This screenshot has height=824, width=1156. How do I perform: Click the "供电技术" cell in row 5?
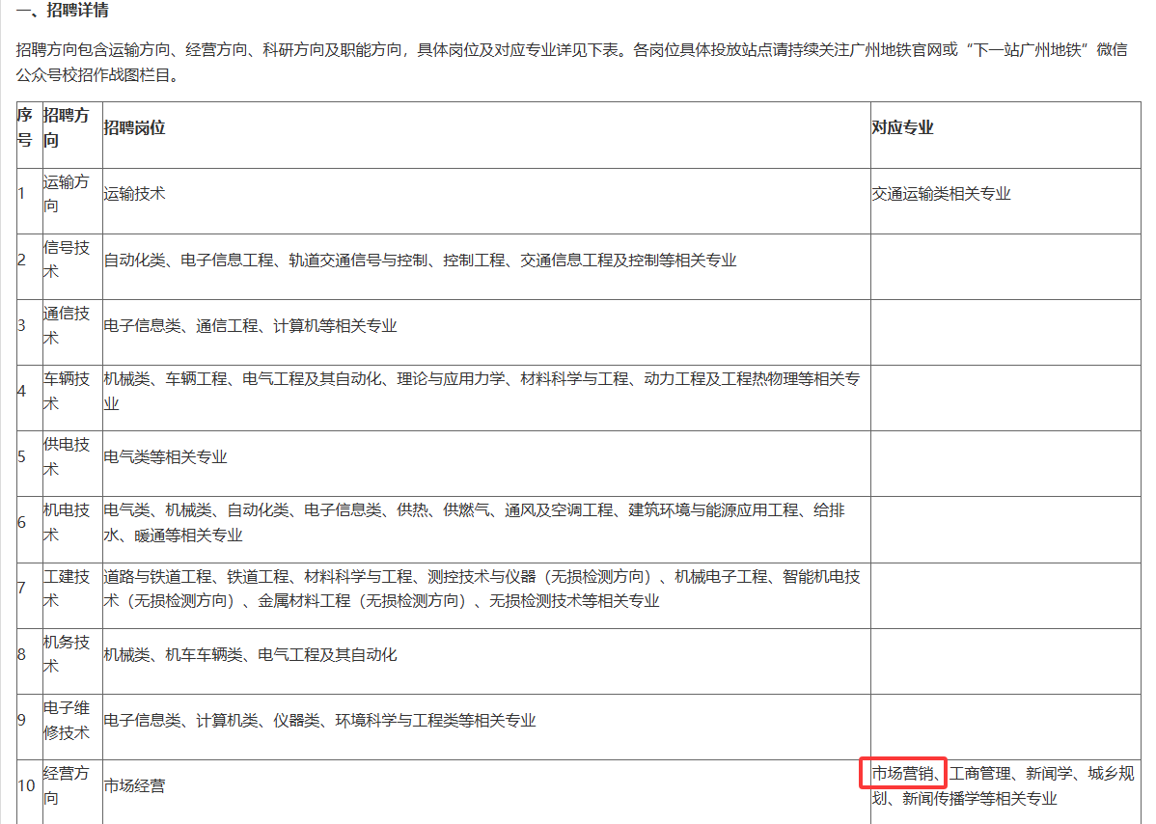click(67, 456)
